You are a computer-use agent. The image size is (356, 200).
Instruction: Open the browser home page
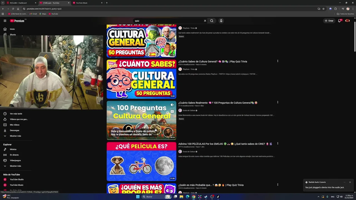(x=18, y=9)
